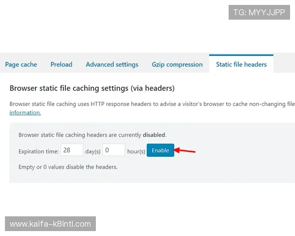Image resolution: width=295 pixels, height=236 pixels.
Task: Click the TG: MYYJJPP watermark badge
Action: (x=259, y=12)
